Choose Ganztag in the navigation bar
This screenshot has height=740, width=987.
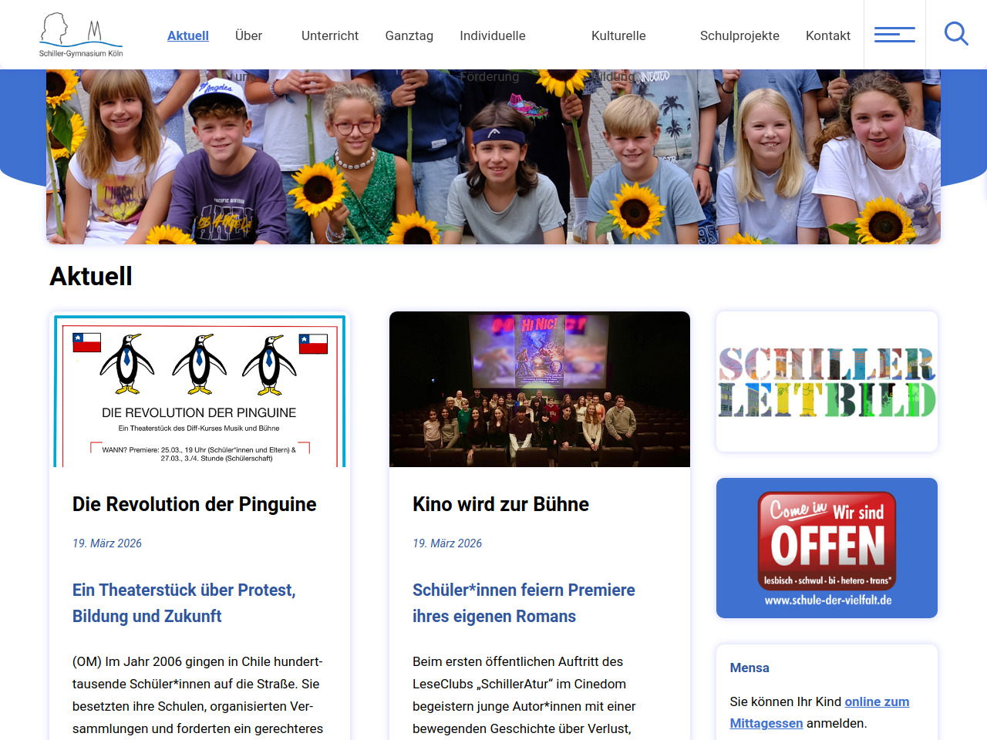point(409,35)
